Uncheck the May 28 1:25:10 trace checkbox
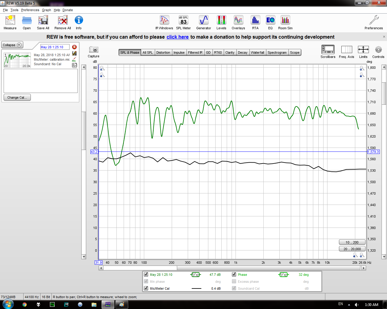The height and width of the screenshot is (309, 387). (146, 274)
